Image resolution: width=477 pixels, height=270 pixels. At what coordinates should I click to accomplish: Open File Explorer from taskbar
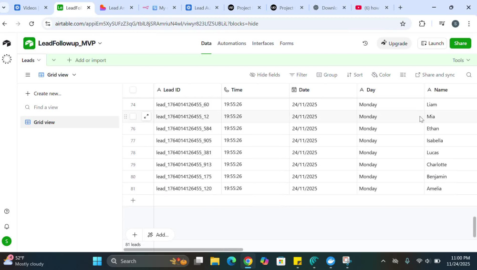(215, 261)
